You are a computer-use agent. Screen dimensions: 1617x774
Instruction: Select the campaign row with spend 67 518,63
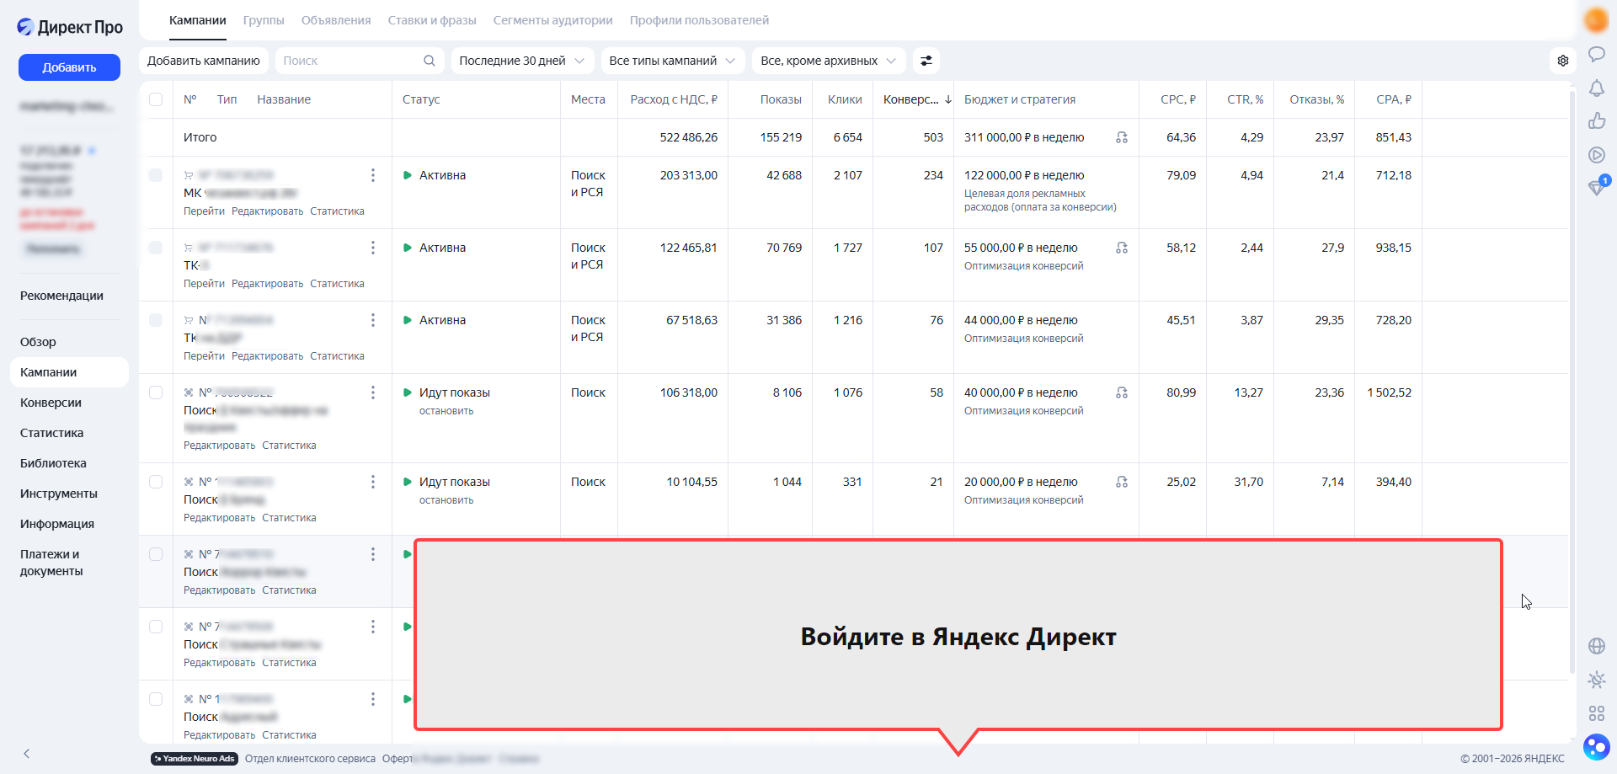tap(156, 320)
